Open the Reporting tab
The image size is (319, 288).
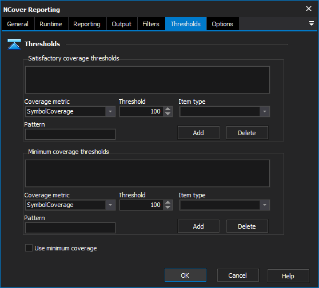(x=87, y=24)
